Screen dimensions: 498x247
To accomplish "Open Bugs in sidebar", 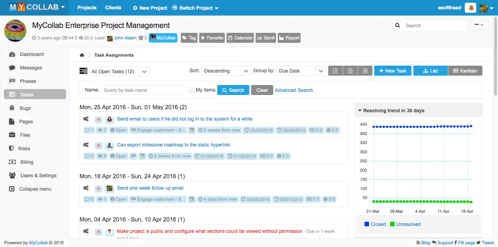I will point(35,108).
